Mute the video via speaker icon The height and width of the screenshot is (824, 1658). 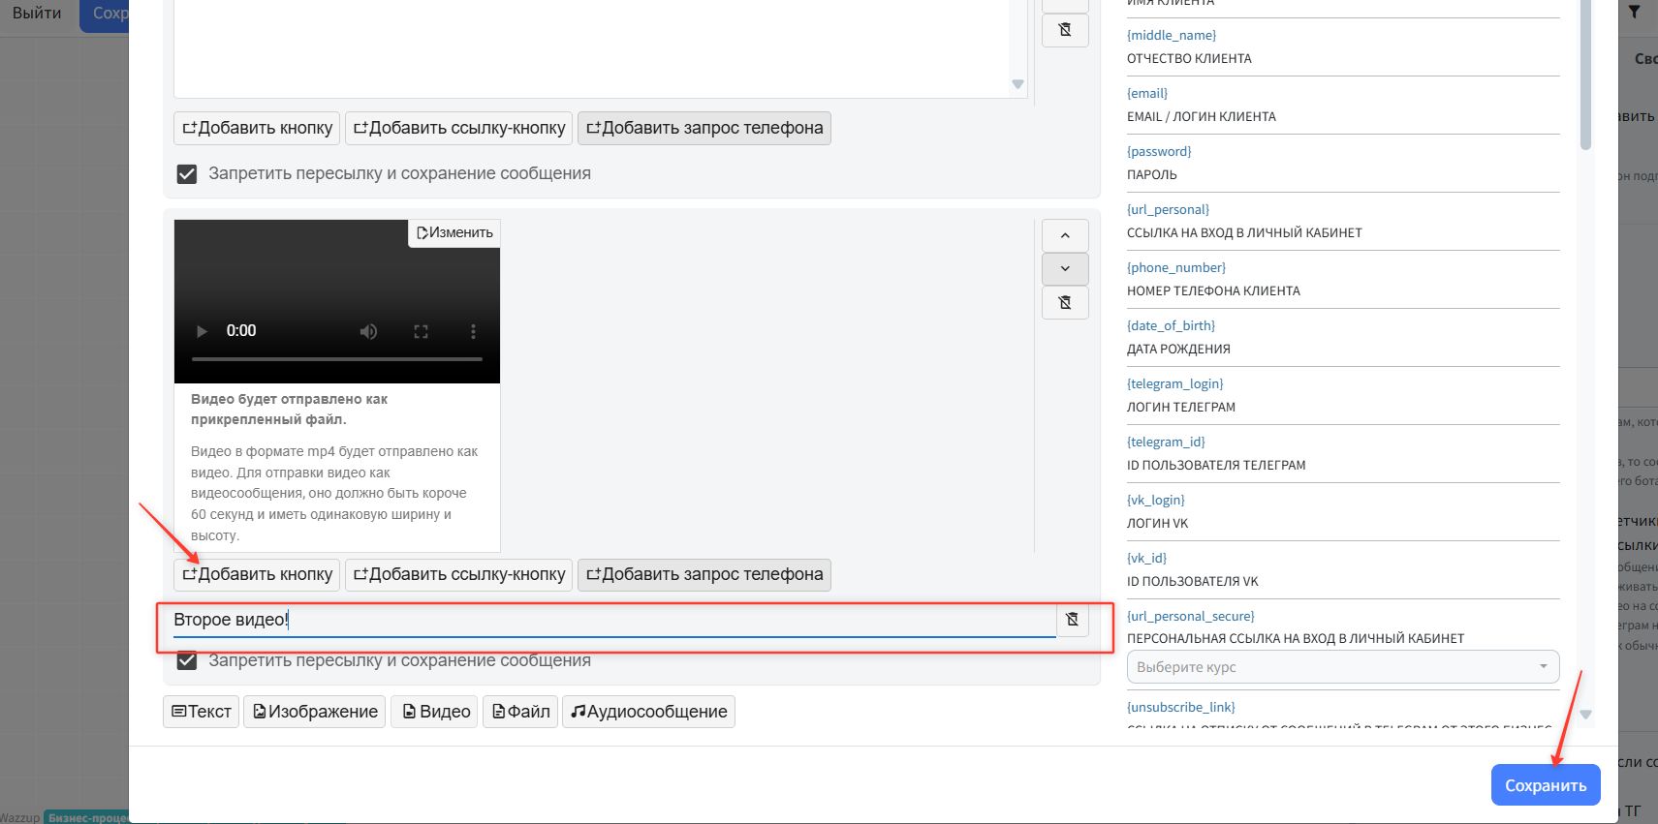[x=368, y=331]
